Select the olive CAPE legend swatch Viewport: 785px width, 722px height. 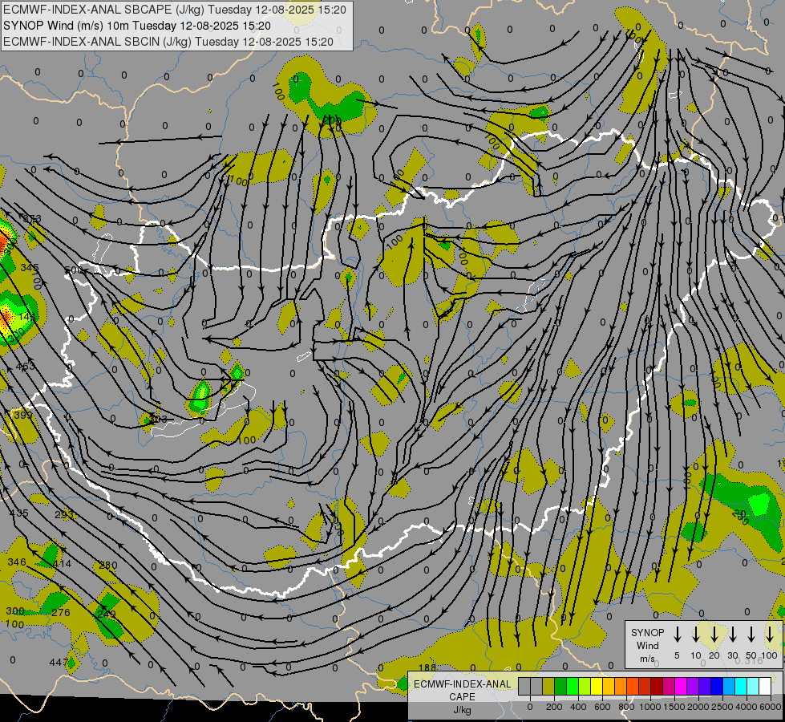click(x=548, y=687)
